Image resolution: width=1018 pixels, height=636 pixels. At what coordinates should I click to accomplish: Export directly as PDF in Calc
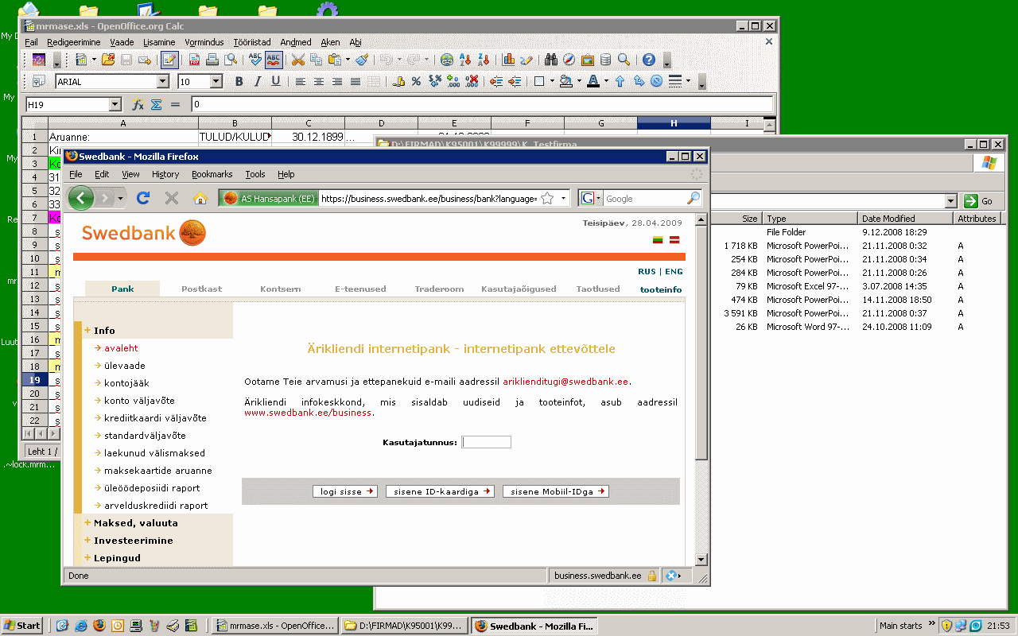(194, 60)
